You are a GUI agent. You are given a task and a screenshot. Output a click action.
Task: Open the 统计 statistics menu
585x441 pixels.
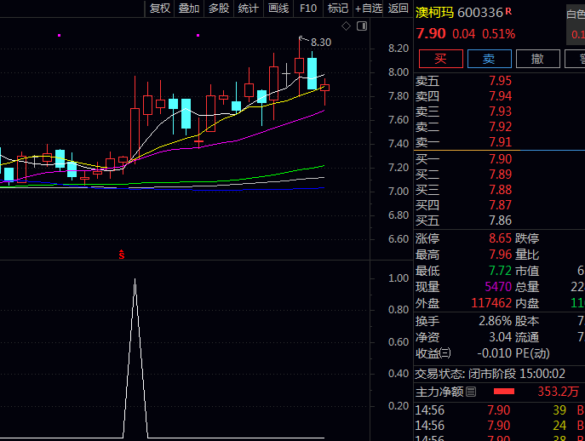click(x=248, y=9)
